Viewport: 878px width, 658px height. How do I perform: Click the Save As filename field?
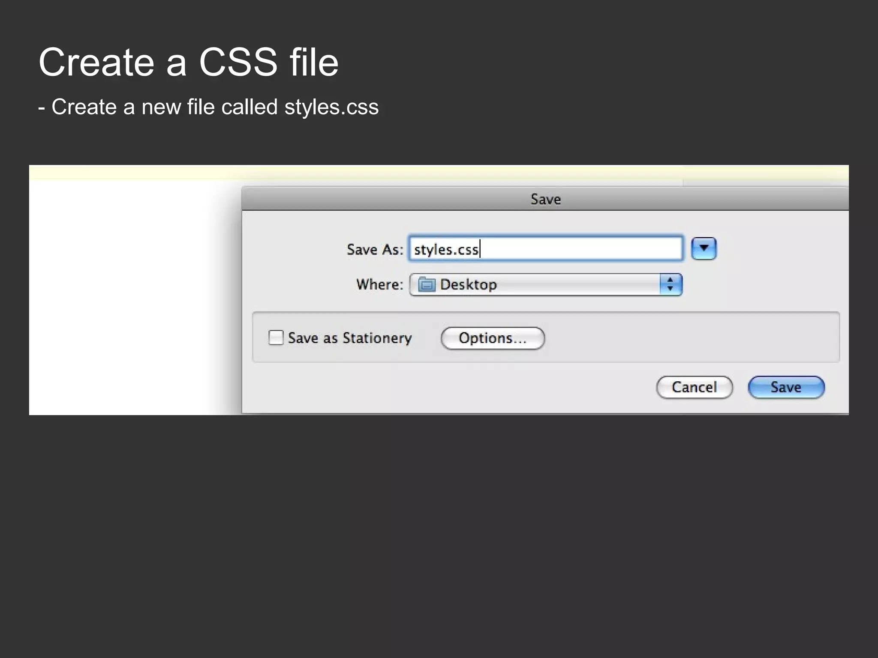coord(545,248)
